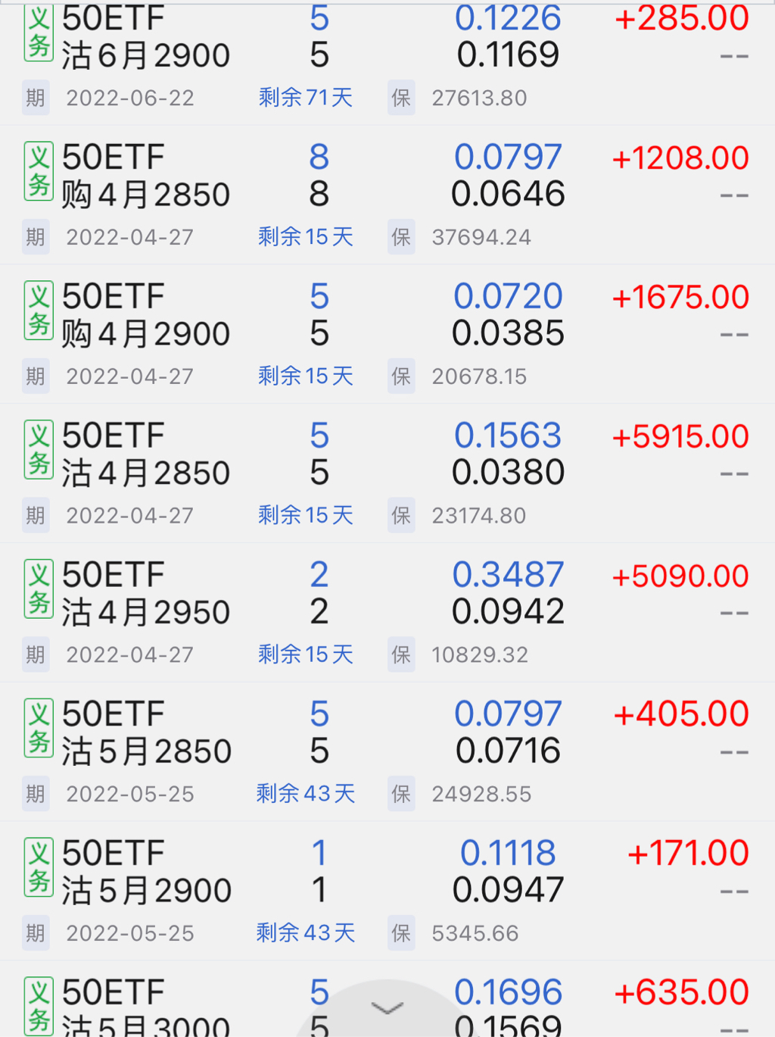
Task: Click the 剩余71天 remaining days label
Action: click(306, 98)
